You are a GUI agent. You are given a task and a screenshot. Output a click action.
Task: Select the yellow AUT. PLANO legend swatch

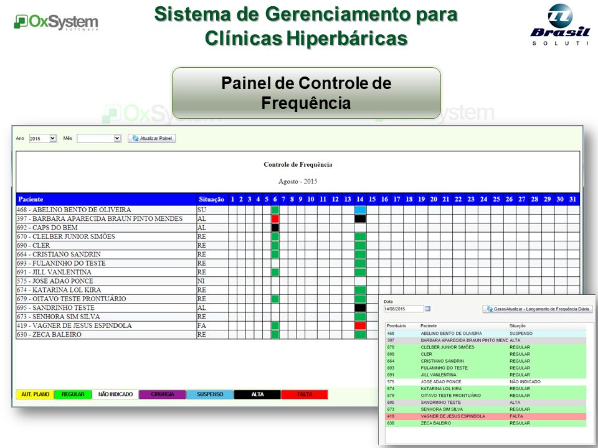coord(35,394)
